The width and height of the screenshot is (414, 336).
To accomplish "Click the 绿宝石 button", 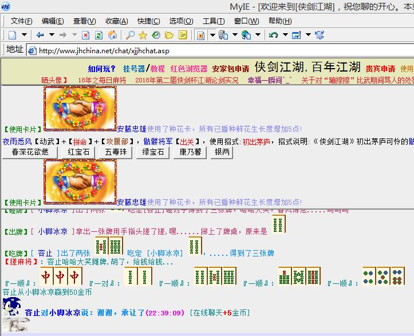I will (x=153, y=152).
